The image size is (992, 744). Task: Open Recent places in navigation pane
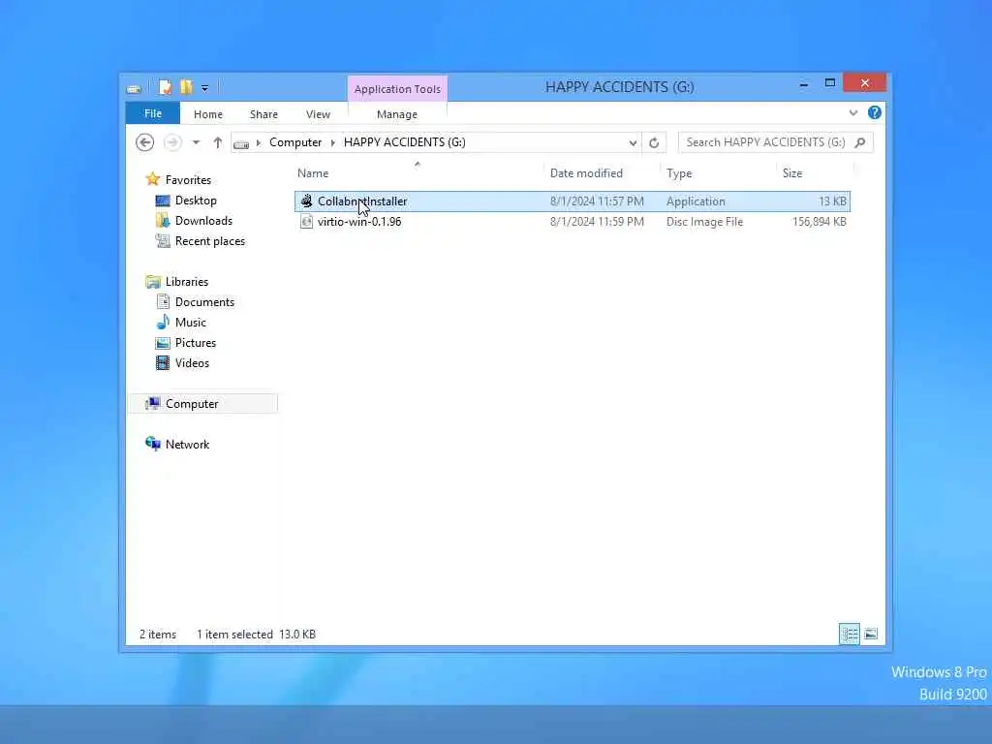210,241
